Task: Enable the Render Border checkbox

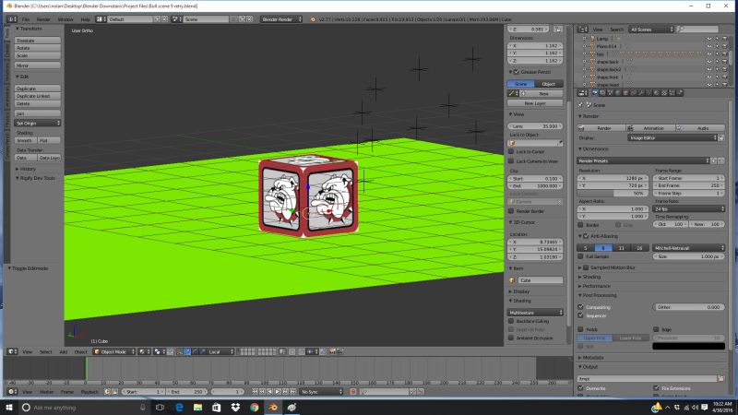Action: [511, 211]
